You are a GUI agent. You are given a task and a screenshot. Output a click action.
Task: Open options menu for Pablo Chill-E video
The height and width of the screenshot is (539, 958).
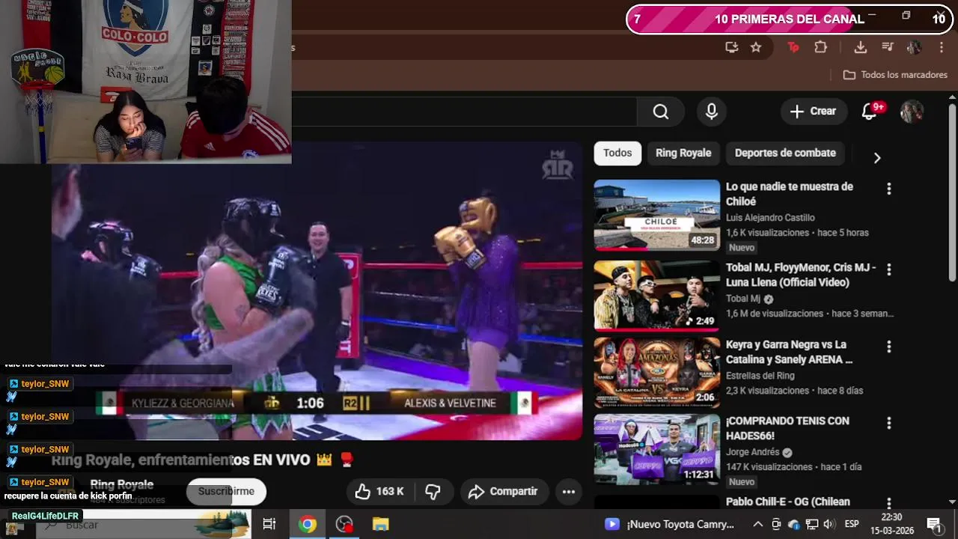coord(889,503)
